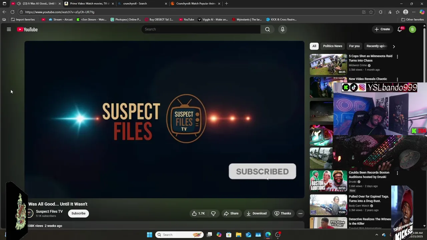Select the All filter chip
This screenshot has width=427, height=240.
[x=314, y=46]
